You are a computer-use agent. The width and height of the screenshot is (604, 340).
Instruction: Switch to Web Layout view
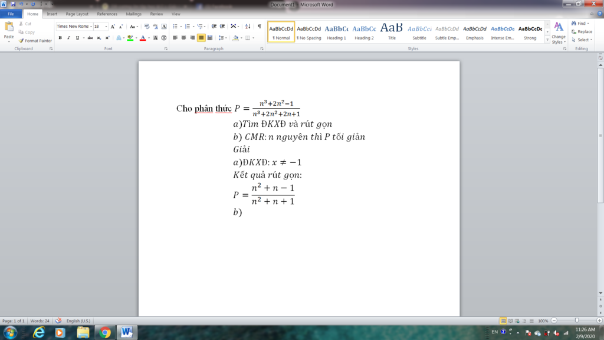click(x=517, y=321)
